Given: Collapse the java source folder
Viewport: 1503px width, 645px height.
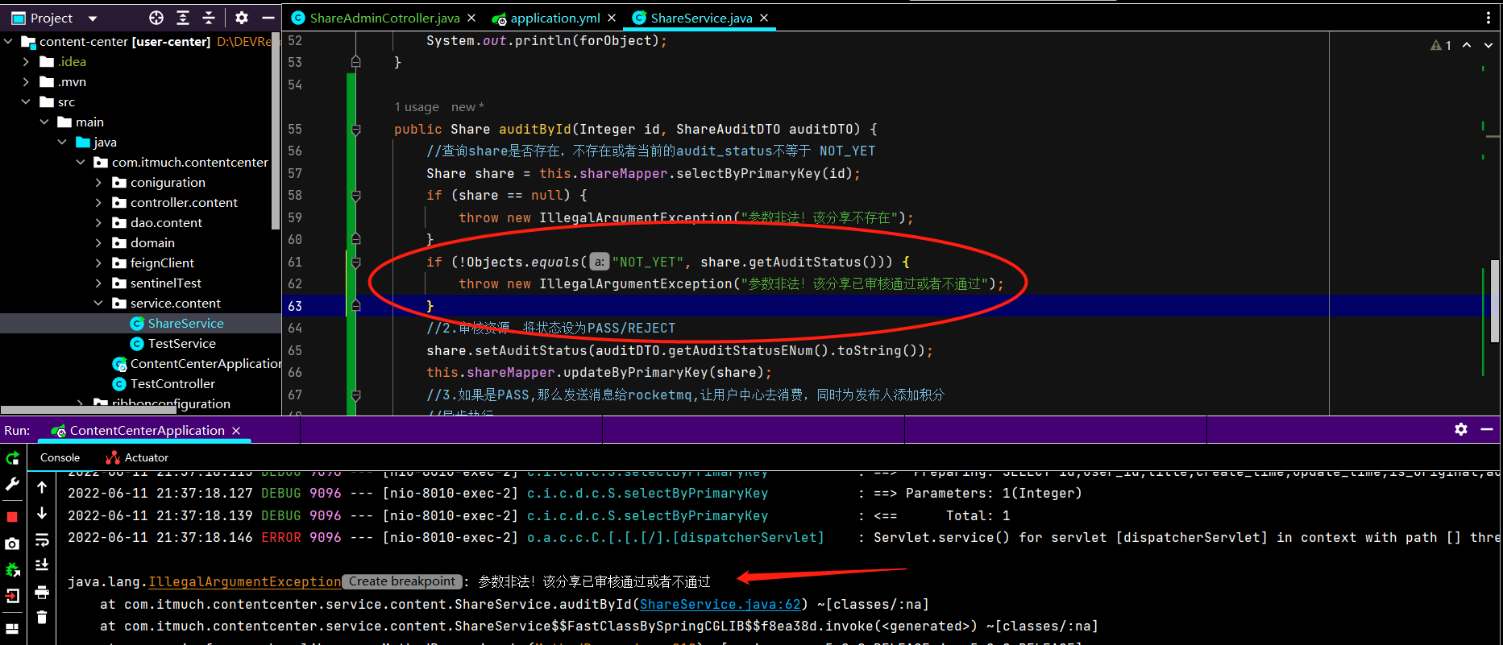Looking at the screenshot, I should click(x=62, y=142).
